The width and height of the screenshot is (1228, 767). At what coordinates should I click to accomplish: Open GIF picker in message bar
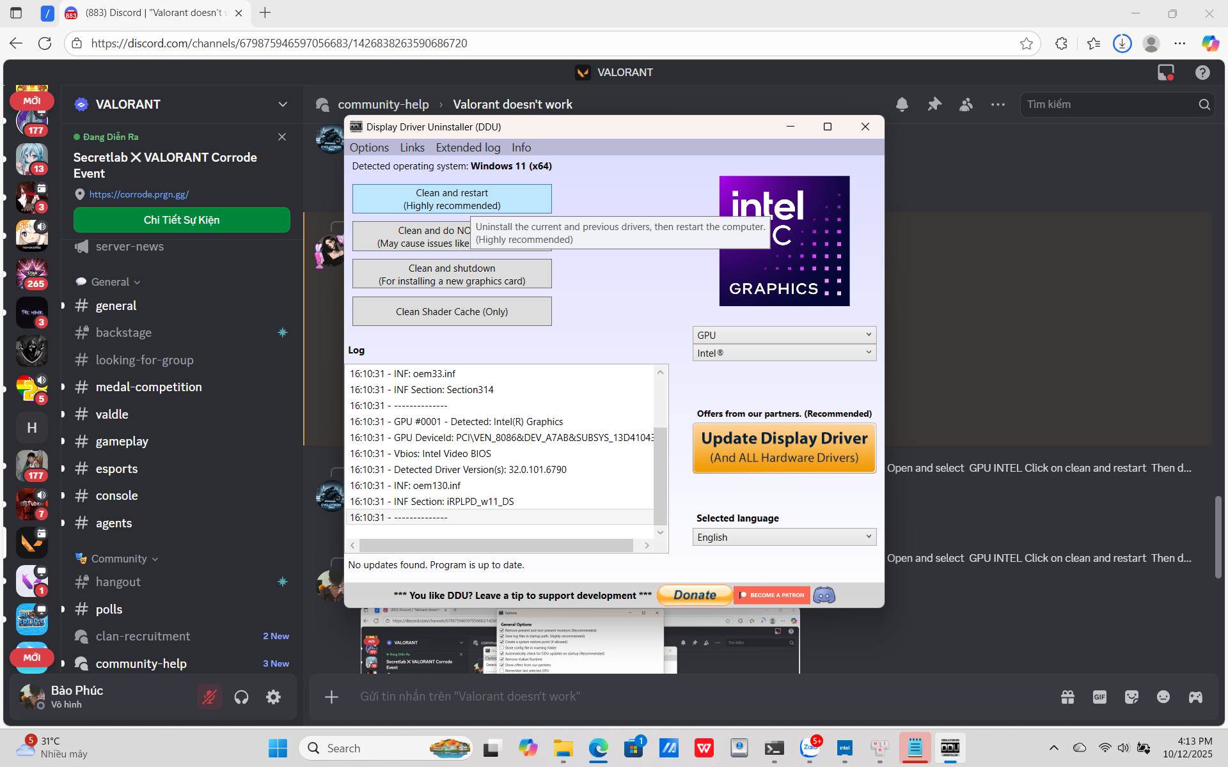pyautogui.click(x=1099, y=697)
